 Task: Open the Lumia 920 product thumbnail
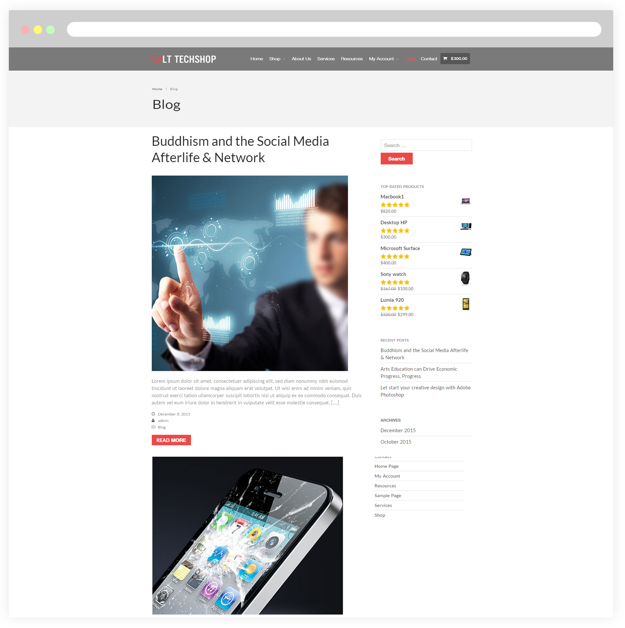point(466,304)
